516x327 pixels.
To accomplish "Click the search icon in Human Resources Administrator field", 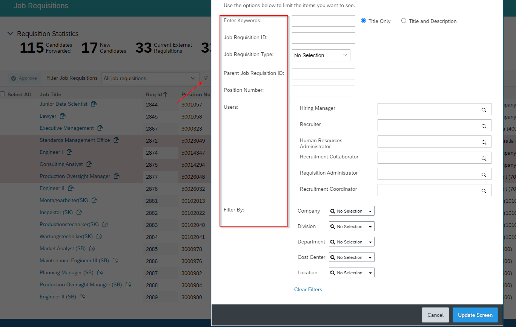I will 484,143.
